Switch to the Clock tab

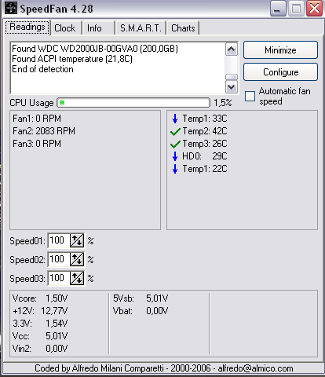(x=65, y=28)
